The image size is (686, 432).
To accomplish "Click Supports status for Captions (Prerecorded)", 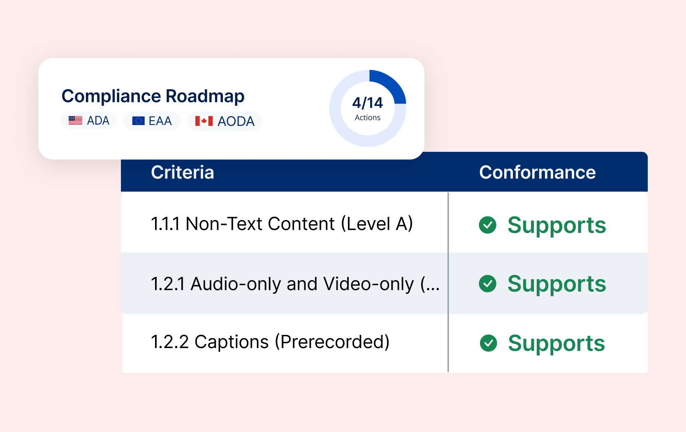I will point(556,343).
